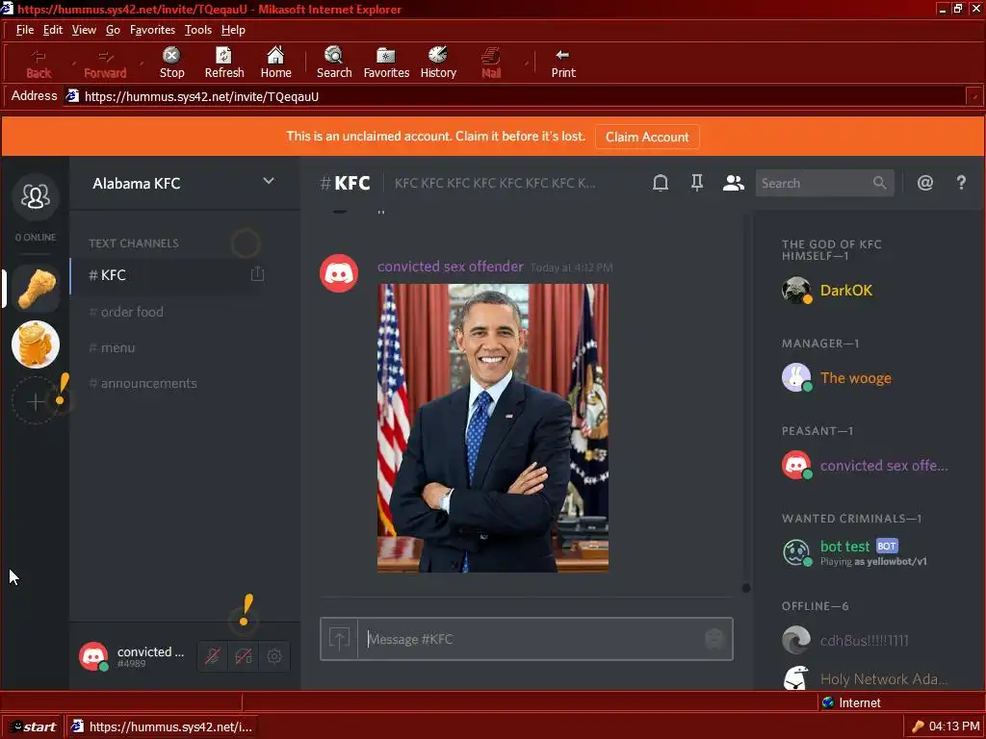Open the friends home icon
Screen dimensions: 986x739
(x=36, y=196)
